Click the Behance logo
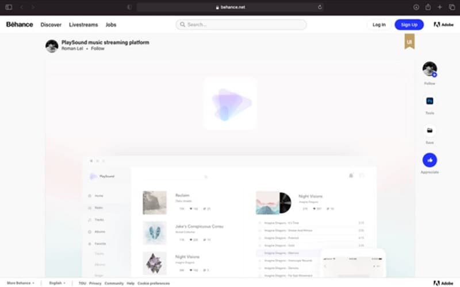Screen dimensions: 460x287 20,25
